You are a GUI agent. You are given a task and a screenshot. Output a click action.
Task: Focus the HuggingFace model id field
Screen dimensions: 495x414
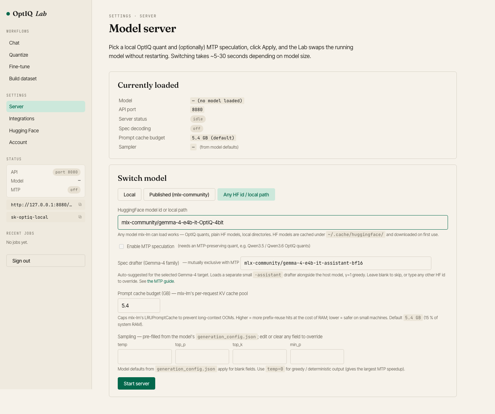(283, 223)
